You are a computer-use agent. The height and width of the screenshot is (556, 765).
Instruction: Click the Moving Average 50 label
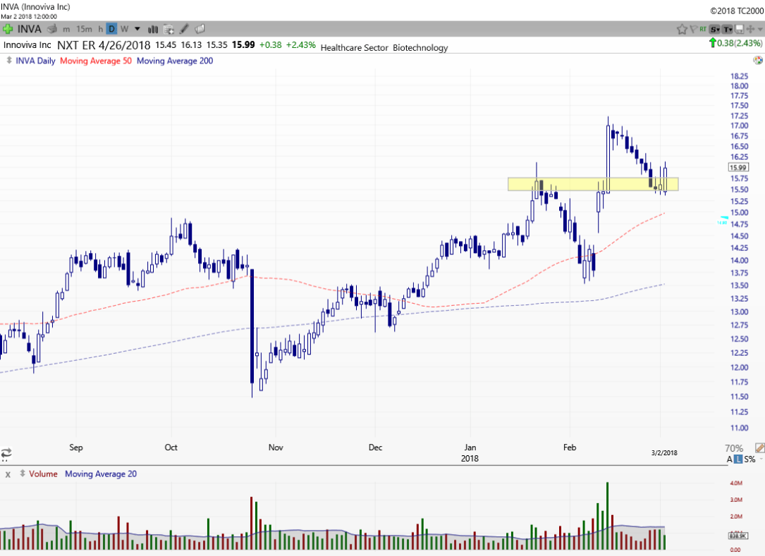(x=96, y=61)
